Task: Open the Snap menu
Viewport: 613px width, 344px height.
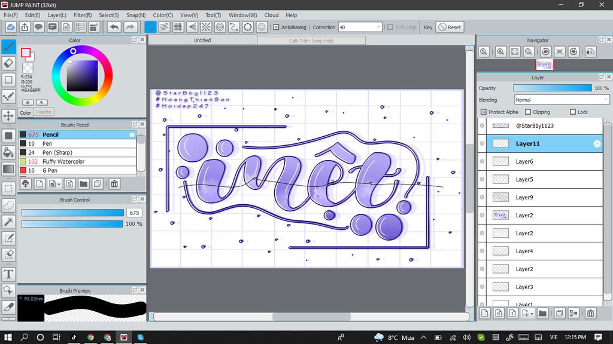Action: [x=136, y=15]
